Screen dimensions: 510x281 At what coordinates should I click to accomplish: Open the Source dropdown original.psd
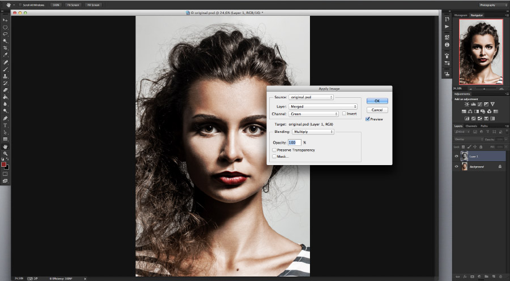click(x=311, y=97)
